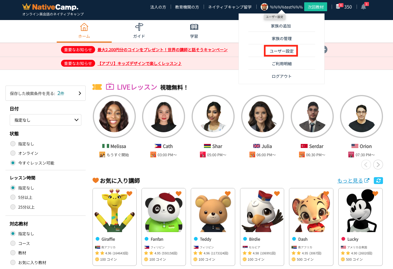Select 25分以上 lesson time option
Screen dimensions: 393x269
[x=13, y=207]
